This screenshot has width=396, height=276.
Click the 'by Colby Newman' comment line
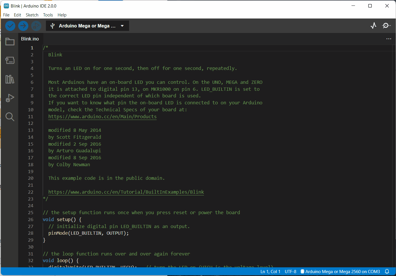click(69, 164)
